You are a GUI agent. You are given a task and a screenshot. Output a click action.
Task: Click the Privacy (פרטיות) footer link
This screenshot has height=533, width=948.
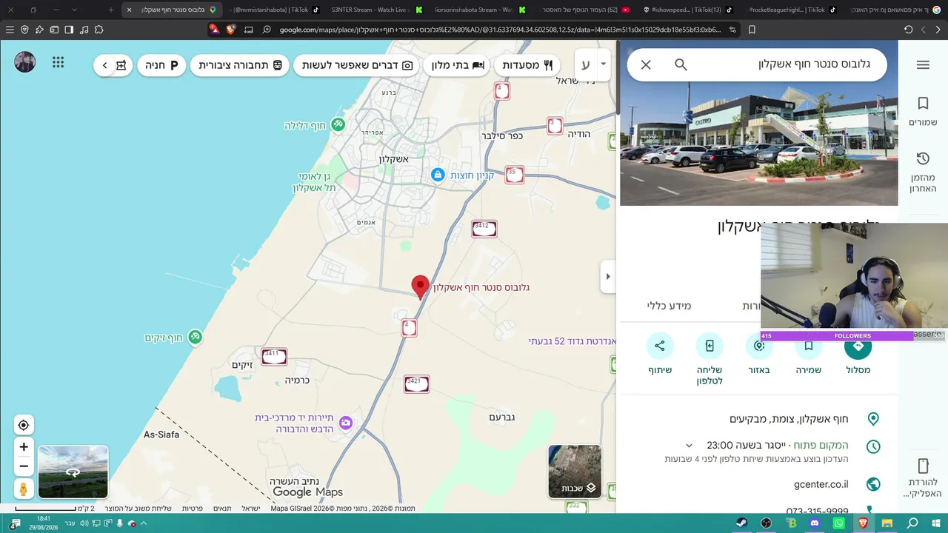coord(193,509)
